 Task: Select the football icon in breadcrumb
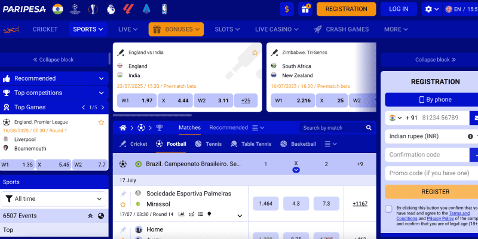141,128
